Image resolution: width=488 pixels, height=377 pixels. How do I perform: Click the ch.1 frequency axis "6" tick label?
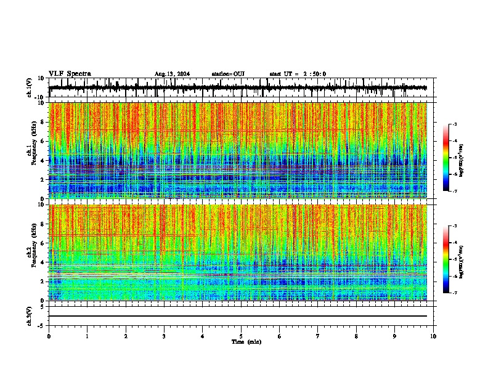point(43,141)
